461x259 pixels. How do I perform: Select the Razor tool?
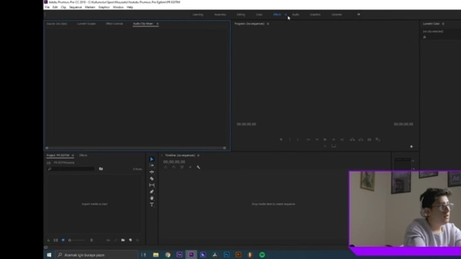point(152,179)
